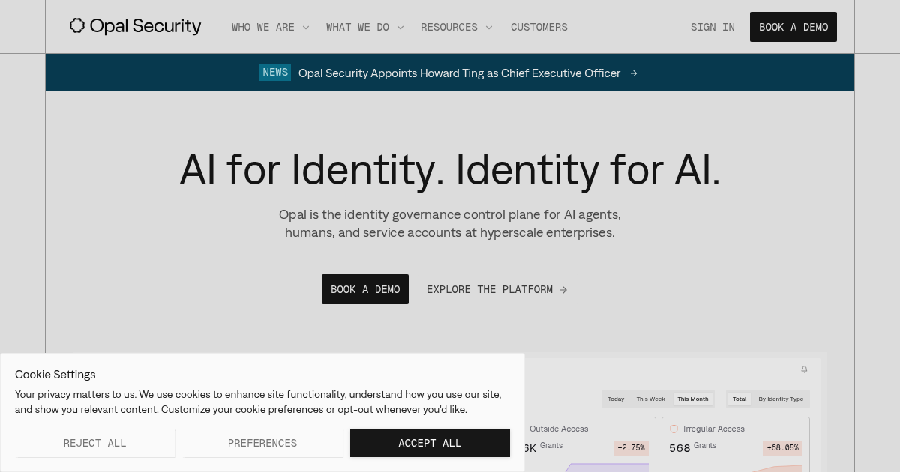The image size is (900, 472).
Task: Select the This Week time range tab
Action: point(651,399)
